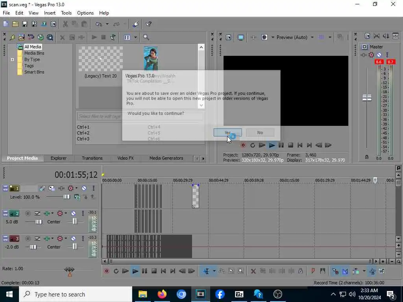Expand the By Type tree node
This screenshot has height=302, width=403.
coord(12,60)
